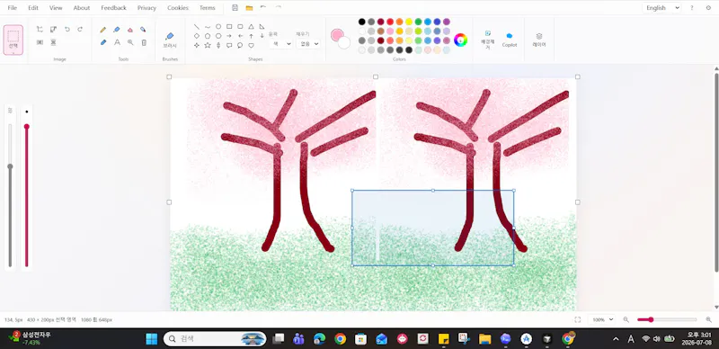Select the secondary white color swatch

point(344,42)
